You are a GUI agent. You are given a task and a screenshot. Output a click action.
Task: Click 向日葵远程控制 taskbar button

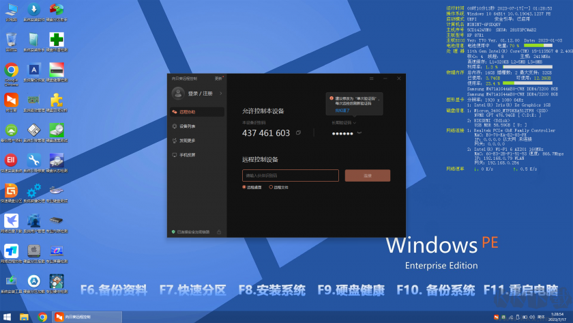87,317
